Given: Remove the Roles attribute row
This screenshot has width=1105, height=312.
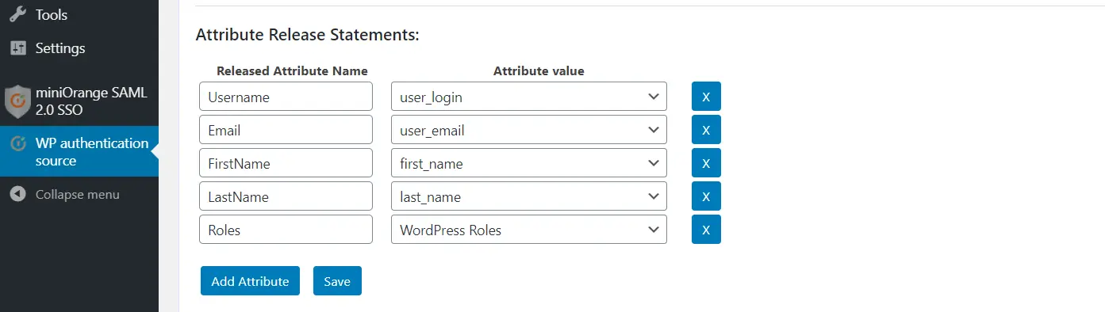Looking at the screenshot, I should (706, 230).
